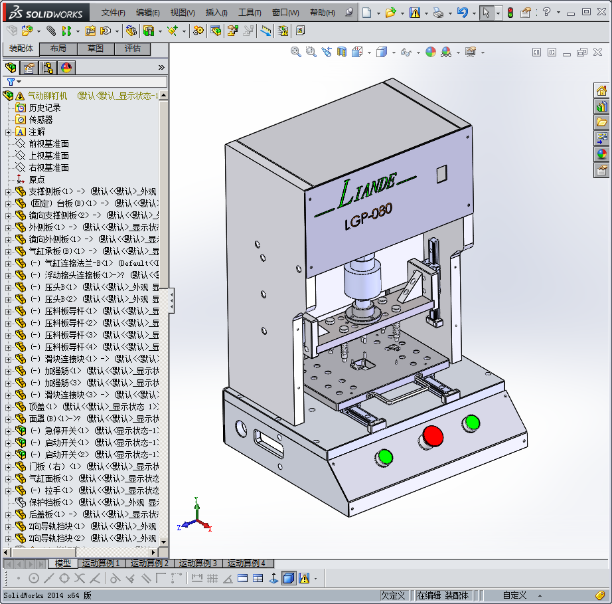This screenshot has height=604, width=612.
Task: Expand the 注解 annotations tree node
Action: tap(8, 132)
